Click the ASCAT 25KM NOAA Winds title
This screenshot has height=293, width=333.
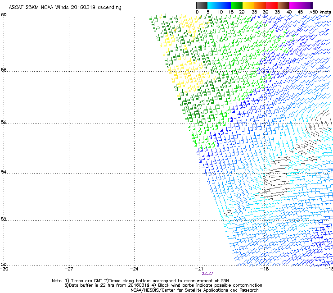coord(65,8)
